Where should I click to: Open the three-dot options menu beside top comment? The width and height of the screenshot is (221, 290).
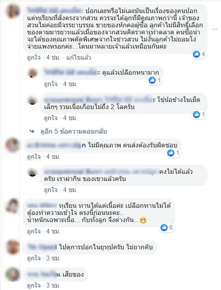215,29
